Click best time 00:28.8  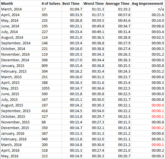point(72,20)
